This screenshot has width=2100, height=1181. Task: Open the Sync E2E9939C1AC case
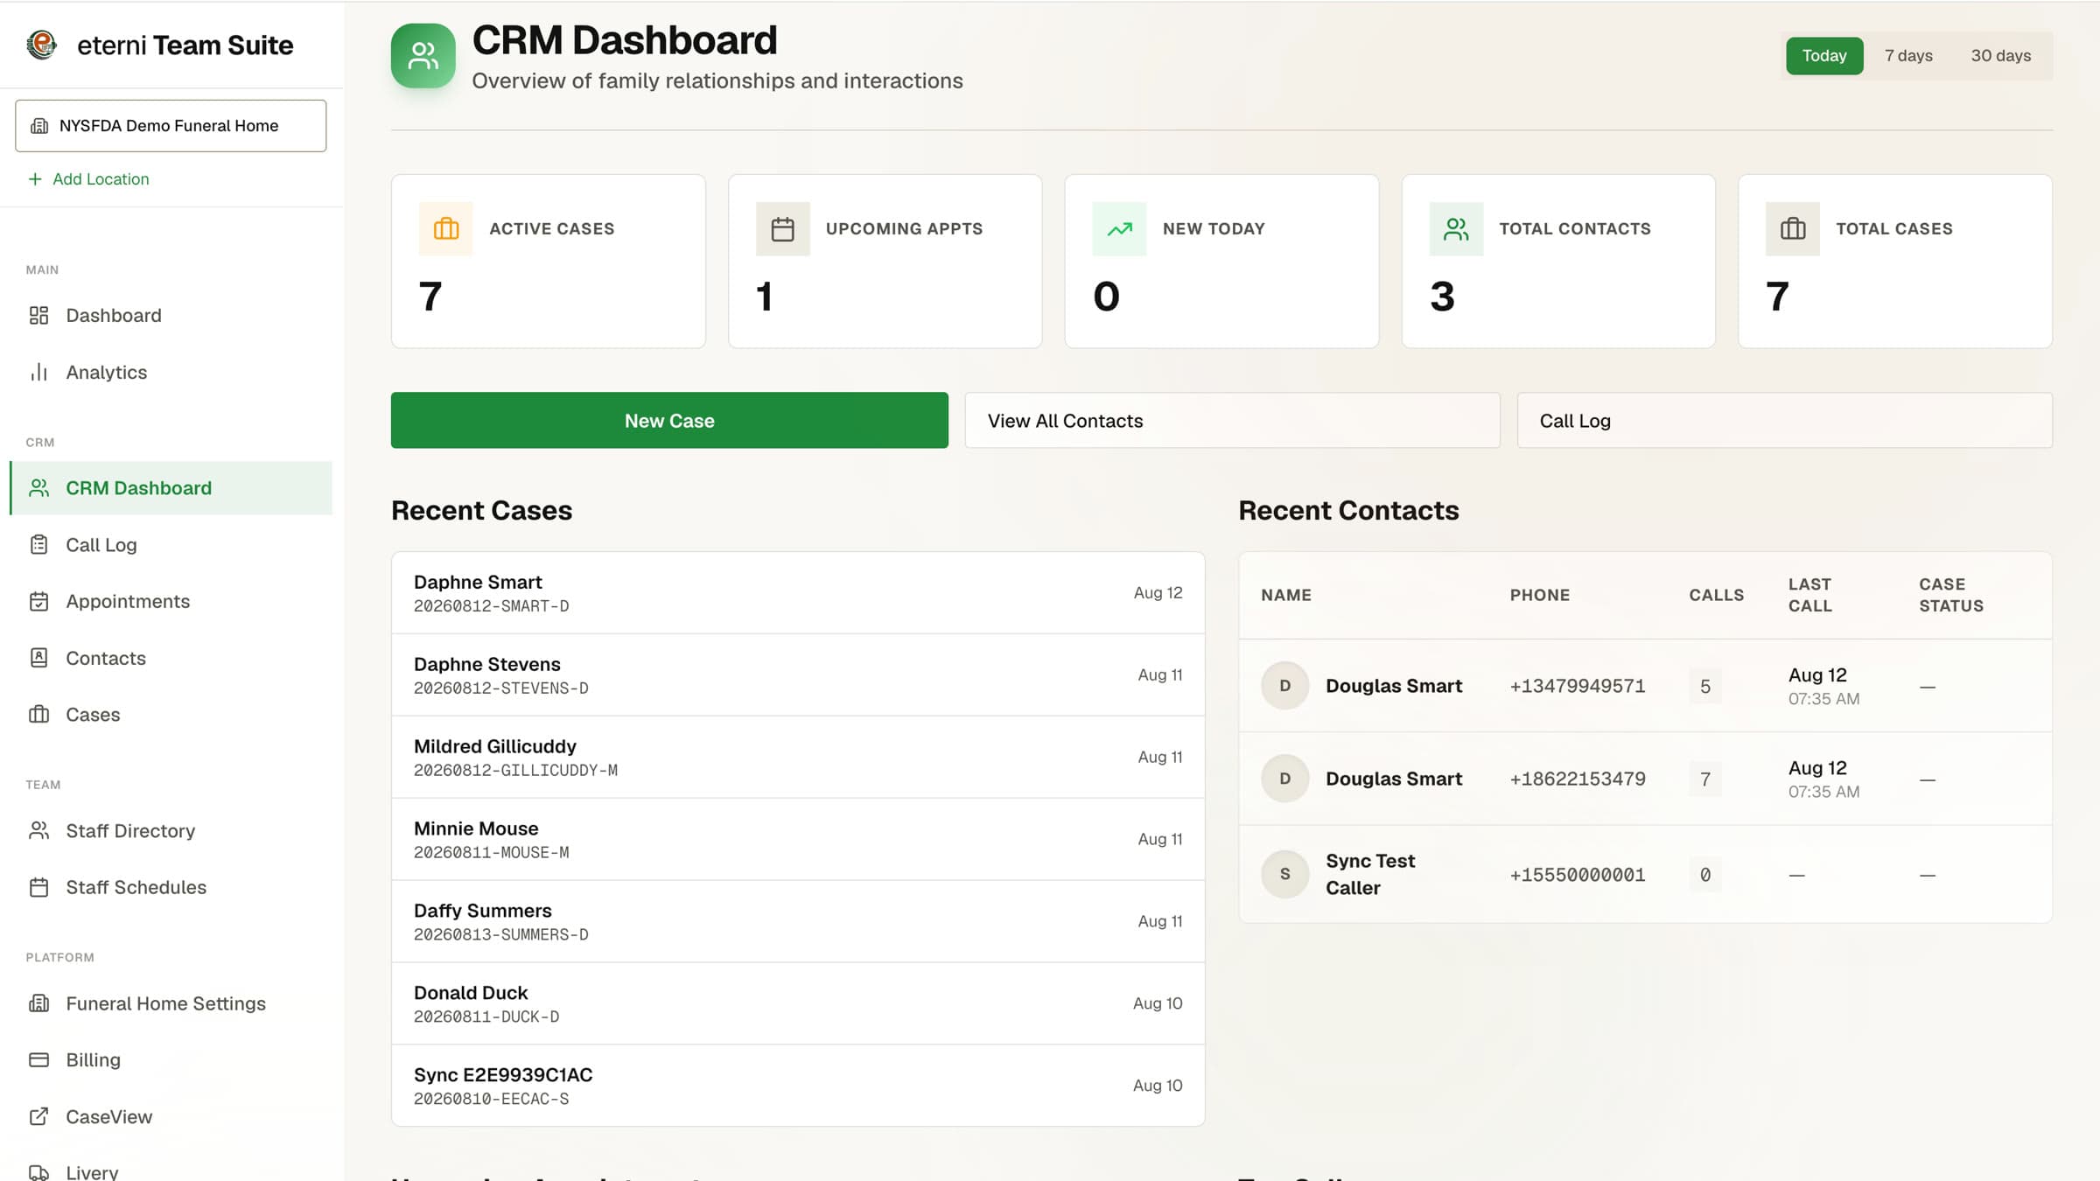(798, 1086)
